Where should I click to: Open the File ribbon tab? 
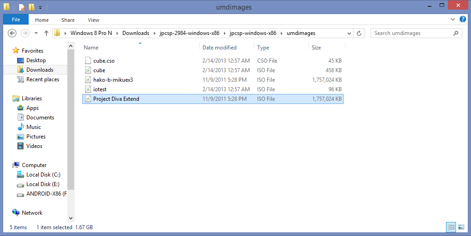pyautogui.click(x=16, y=20)
